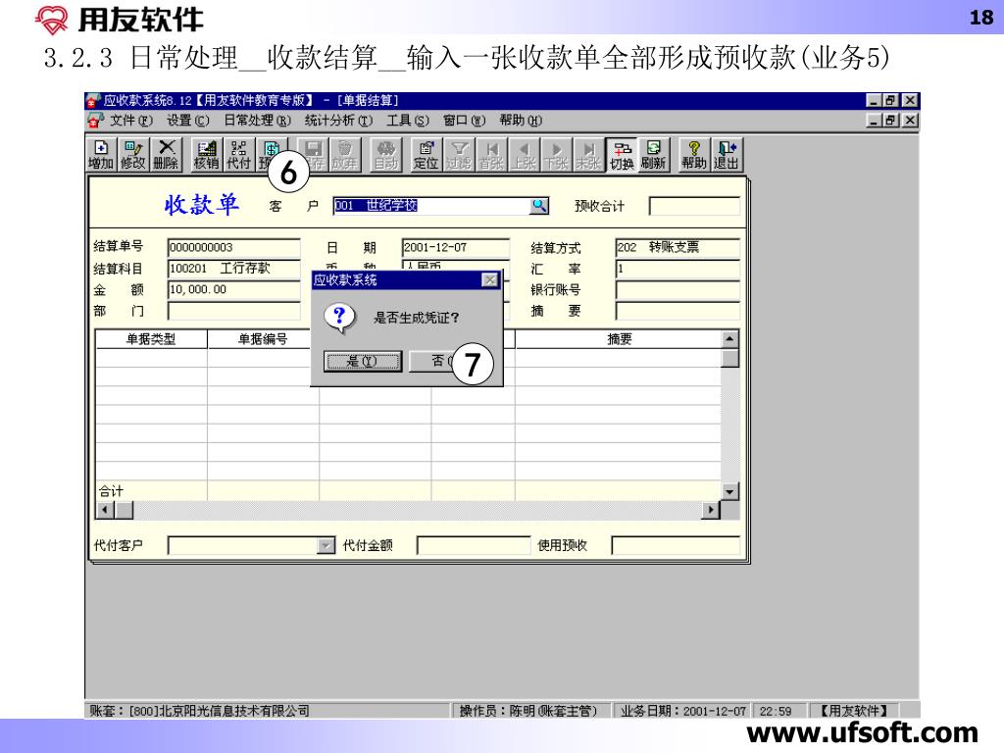Click the 增加 (Add) toolbar icon
This screenshot has height=753, width=1004.
point(101,155)
